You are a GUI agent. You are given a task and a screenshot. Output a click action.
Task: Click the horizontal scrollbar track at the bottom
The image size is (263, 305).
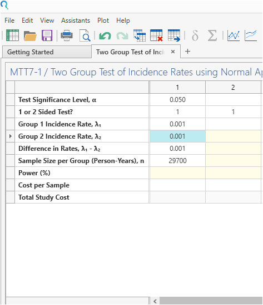point(211,301)
